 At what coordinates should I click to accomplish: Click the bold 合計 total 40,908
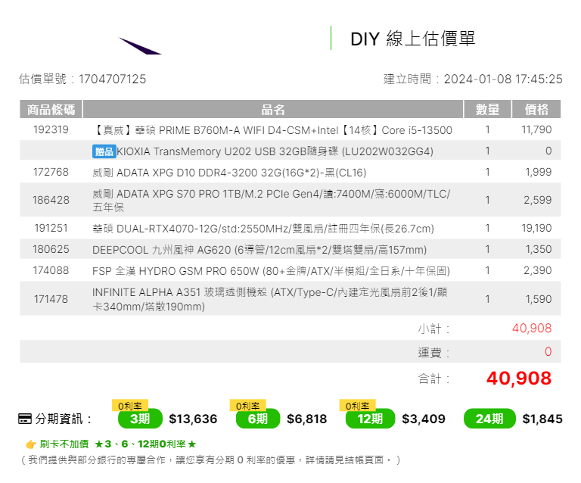[x=519, y=379]
